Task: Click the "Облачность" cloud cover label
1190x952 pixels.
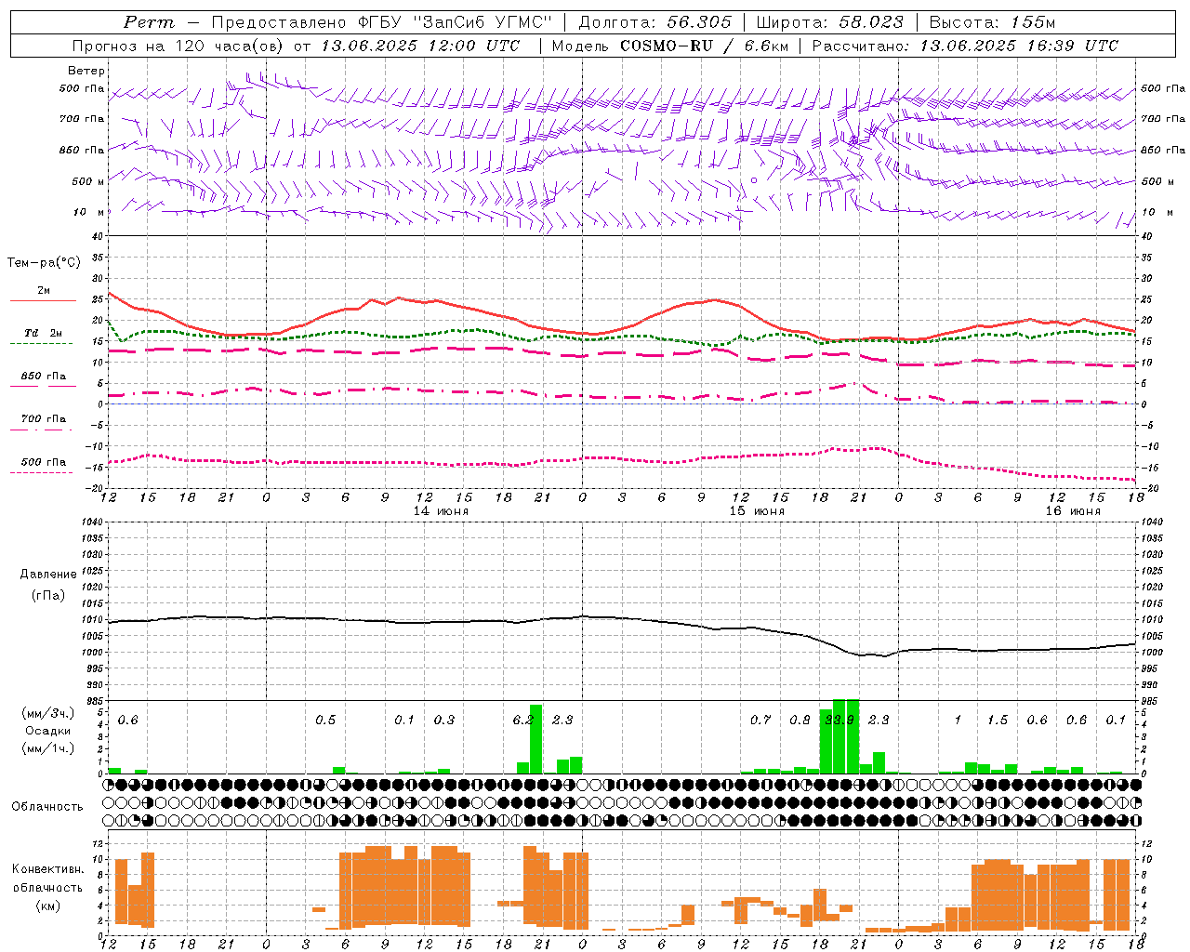Action: tap(47, 806)
